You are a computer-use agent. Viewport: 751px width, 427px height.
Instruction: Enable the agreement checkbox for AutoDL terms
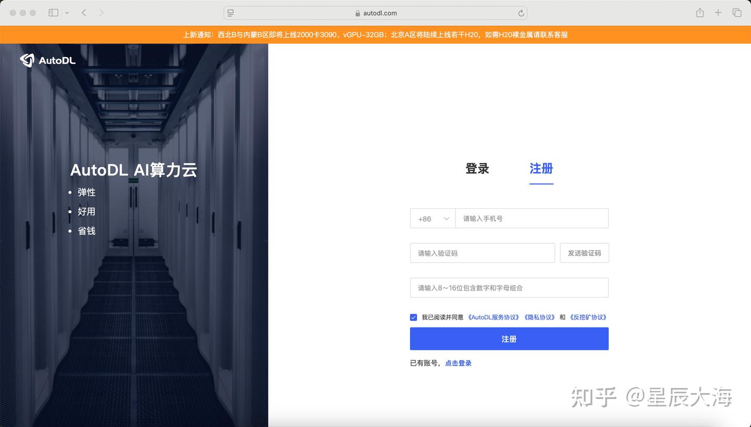[x=413, y=317]
